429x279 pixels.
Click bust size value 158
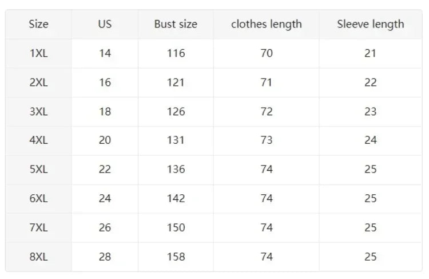point(176,257)
